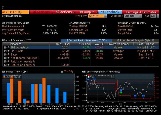
Task: Click the Est. LTG (EPS) value 15.00%
Action: (x=103, y=33)
